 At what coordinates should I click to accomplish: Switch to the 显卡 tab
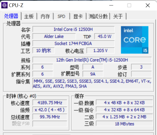pos(78,16)
